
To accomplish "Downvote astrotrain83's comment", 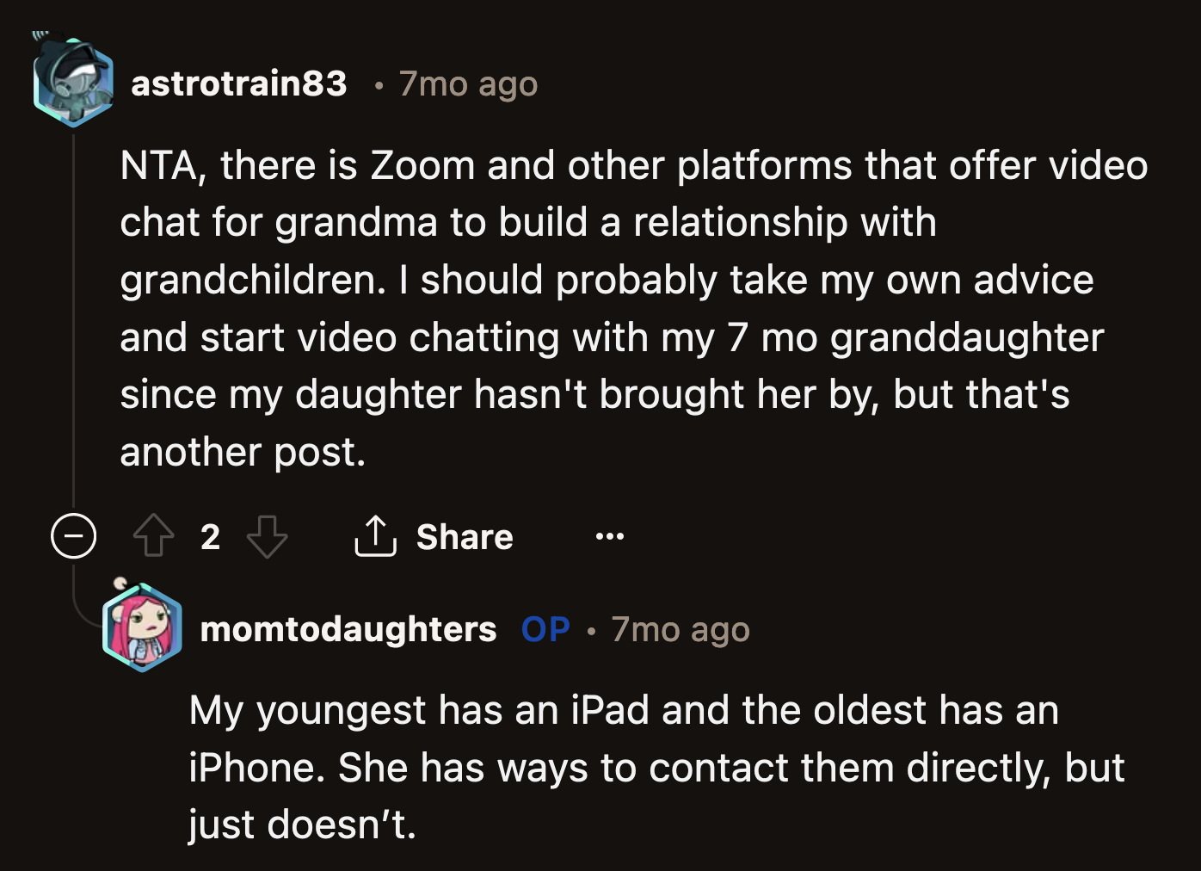I will click(x=268, y=538).
